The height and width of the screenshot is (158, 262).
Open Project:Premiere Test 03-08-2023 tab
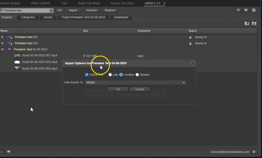point(83,17)
